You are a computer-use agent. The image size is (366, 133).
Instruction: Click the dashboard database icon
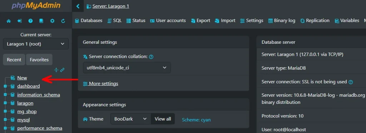13,86
